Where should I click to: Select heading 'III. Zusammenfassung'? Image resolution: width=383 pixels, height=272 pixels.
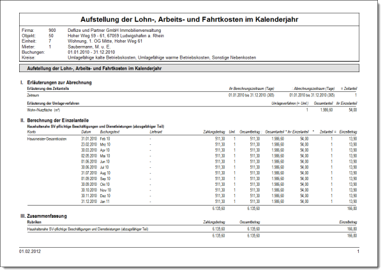pos(43,216)
